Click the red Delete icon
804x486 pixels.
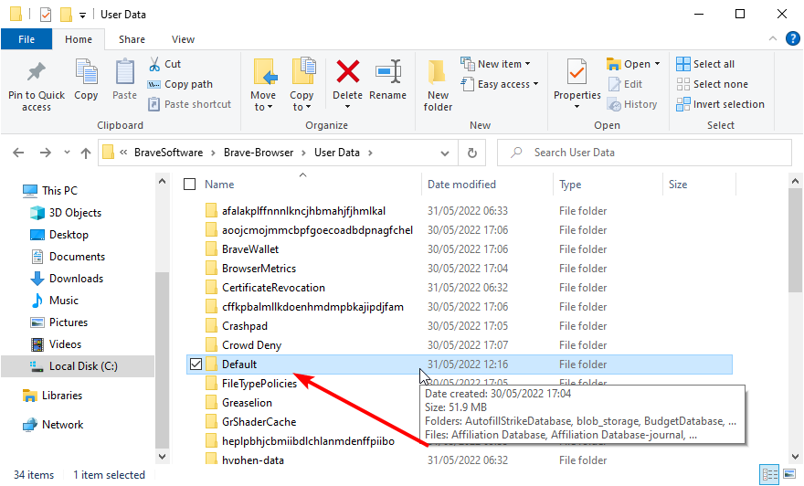(348, 72)
